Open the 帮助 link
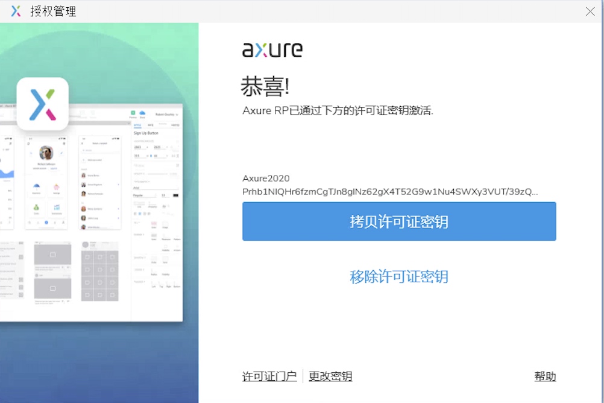The width and height of the screenshot is (604, 403). point(545,376)
